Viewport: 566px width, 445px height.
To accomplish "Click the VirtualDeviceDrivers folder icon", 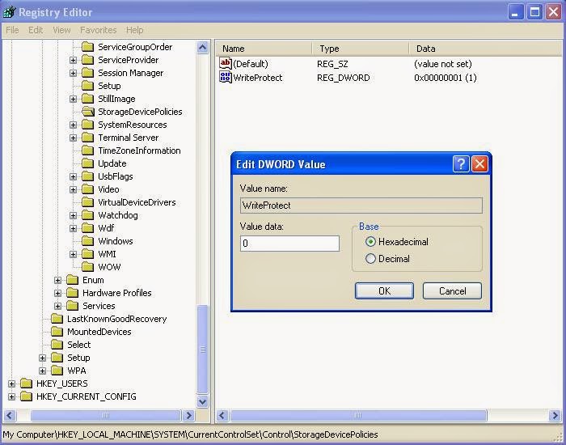I will pyautogui.click(x=87, y=202).
